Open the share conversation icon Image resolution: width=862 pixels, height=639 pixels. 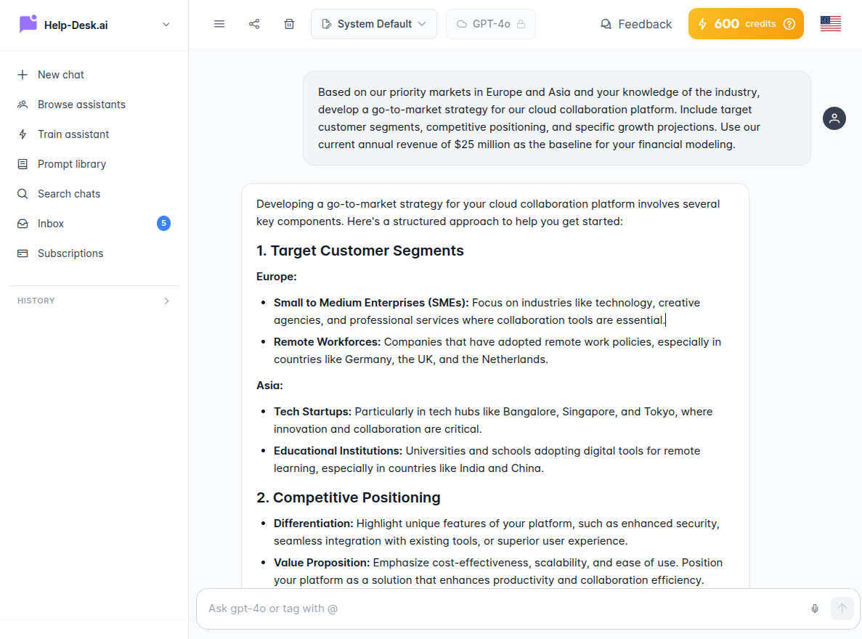[x=254, y=23]
